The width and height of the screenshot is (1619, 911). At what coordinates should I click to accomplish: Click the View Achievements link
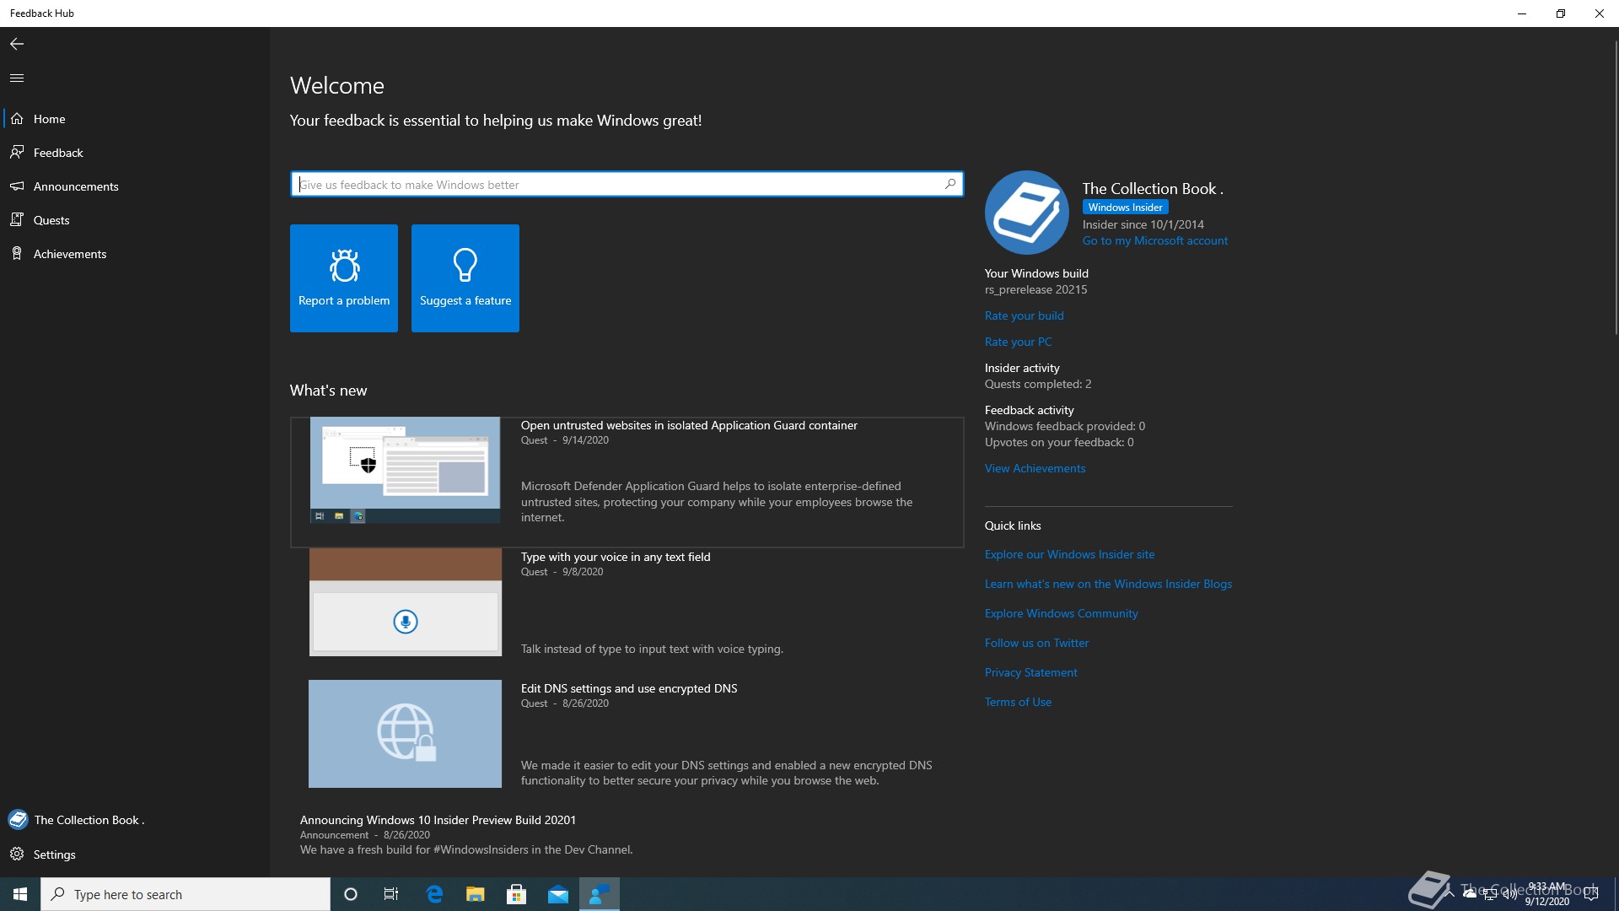1035,468
